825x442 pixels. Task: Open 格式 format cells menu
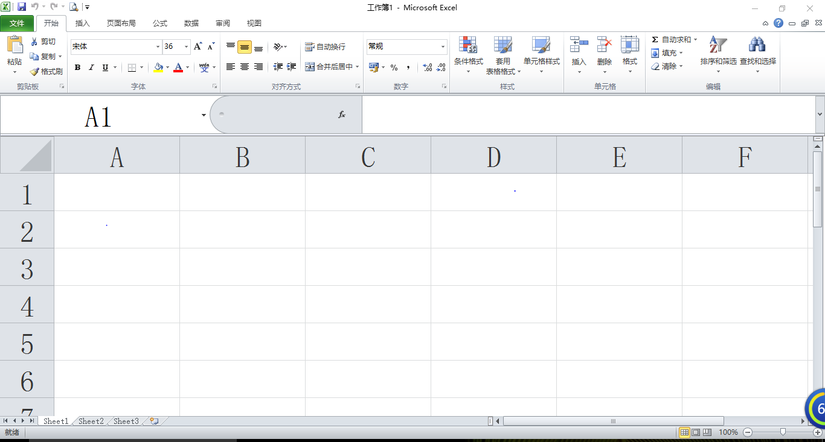tap(630, 55)
